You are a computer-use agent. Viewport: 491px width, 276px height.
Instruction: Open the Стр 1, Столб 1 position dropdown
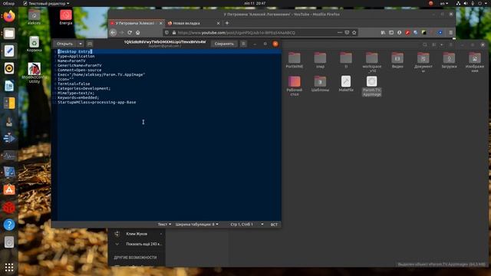point(247,225)
